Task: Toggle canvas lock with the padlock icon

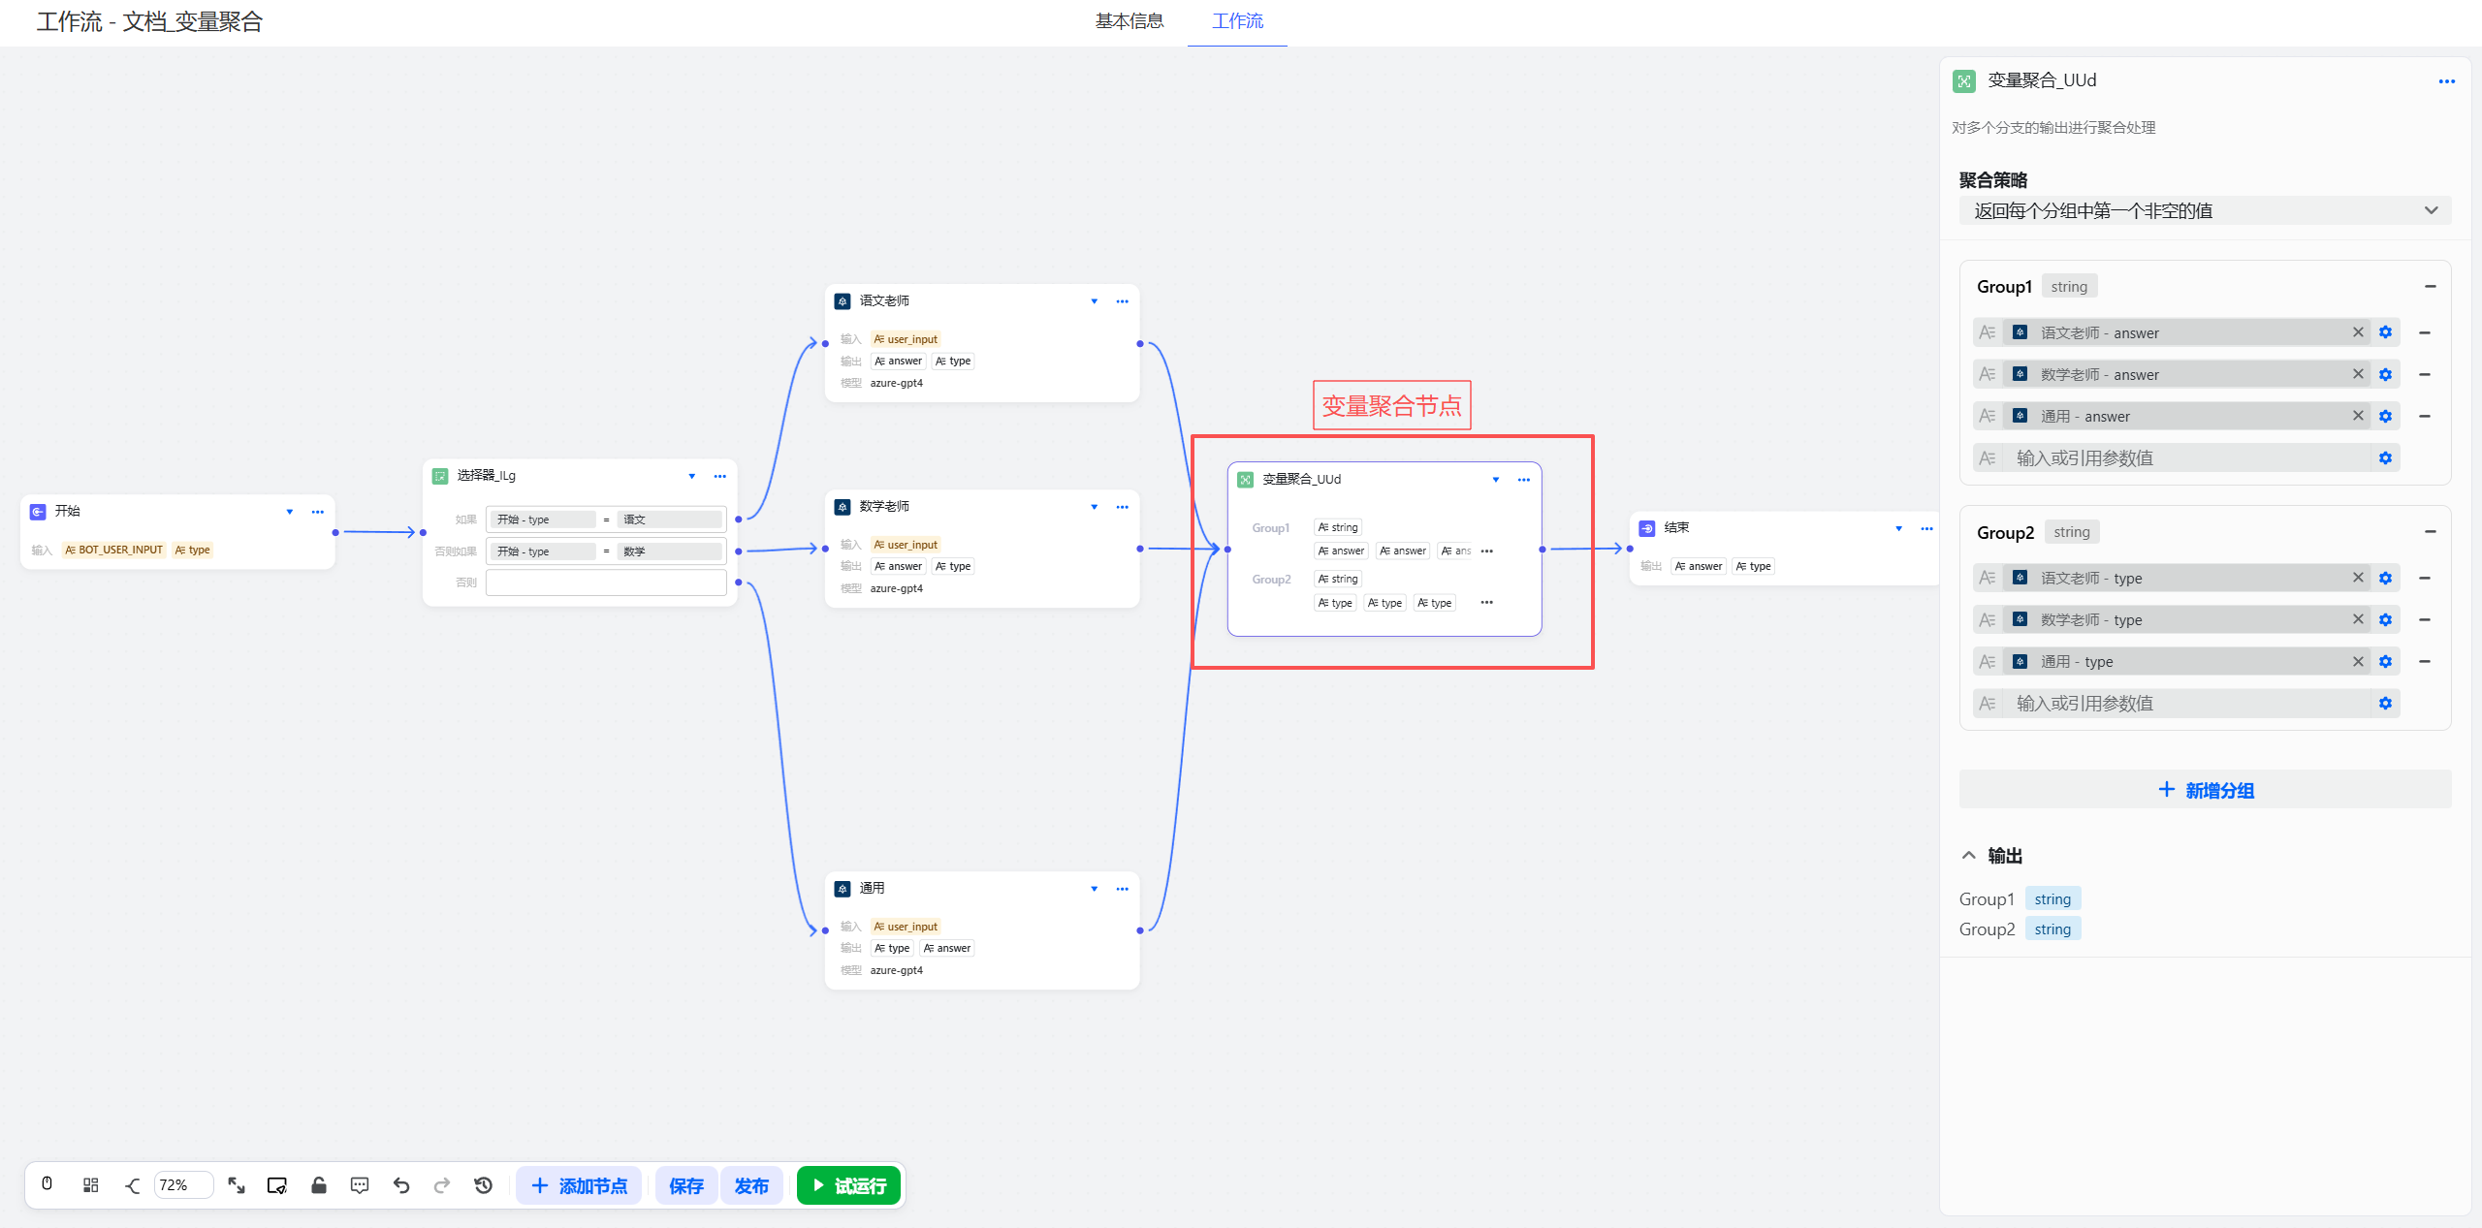Action: pyautogui.click(x=319, y=1184)
